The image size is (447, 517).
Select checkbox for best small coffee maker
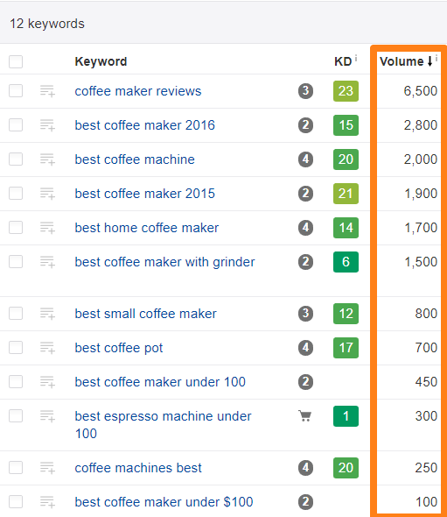coord(16,313)
